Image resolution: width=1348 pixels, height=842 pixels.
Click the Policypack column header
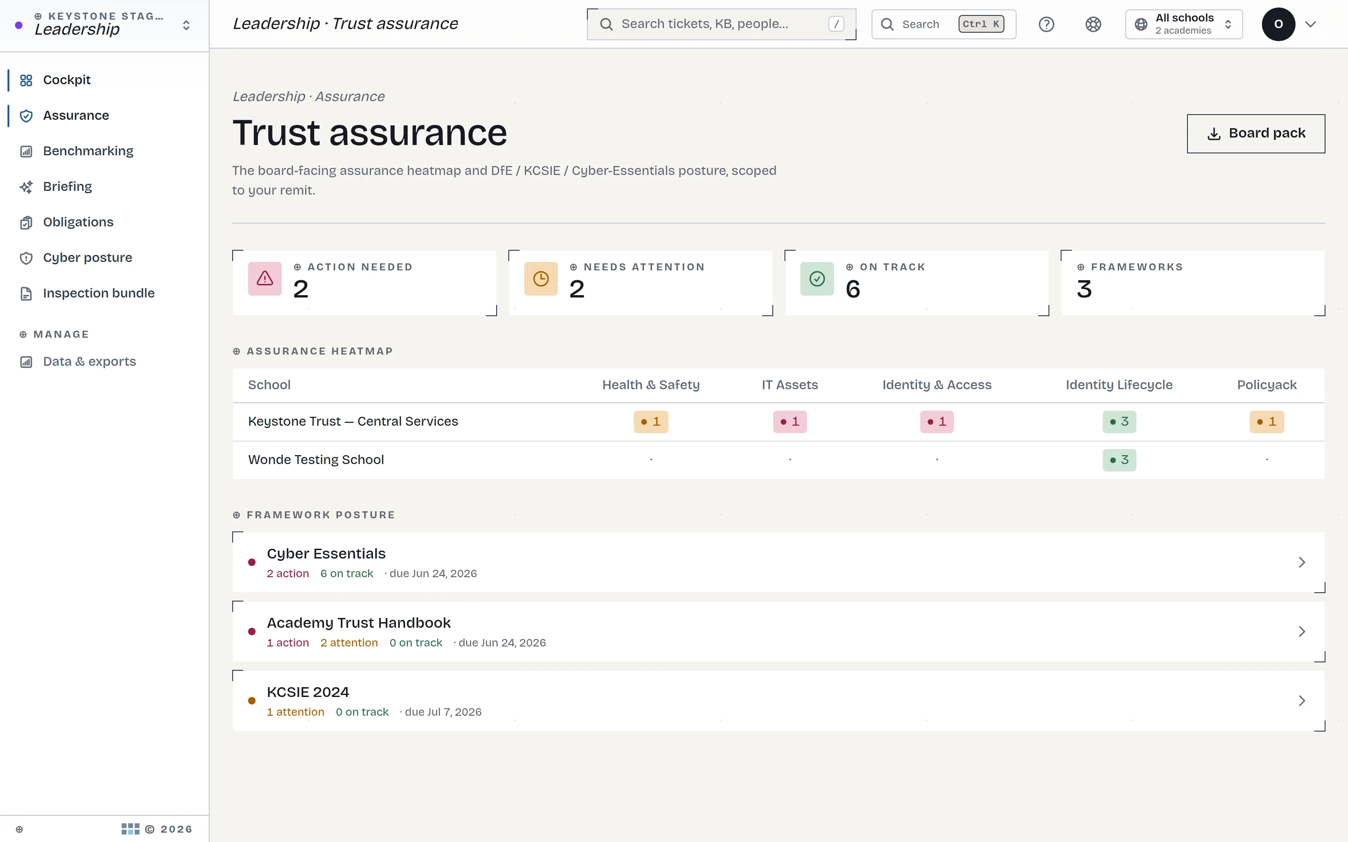[x=1267, y=385]
